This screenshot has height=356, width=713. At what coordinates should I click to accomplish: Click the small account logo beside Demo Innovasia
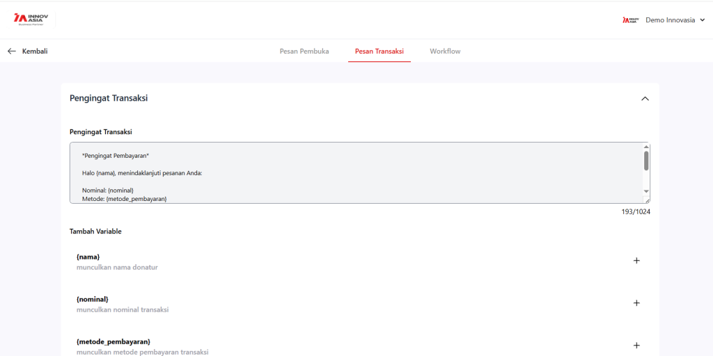(630, 20)
